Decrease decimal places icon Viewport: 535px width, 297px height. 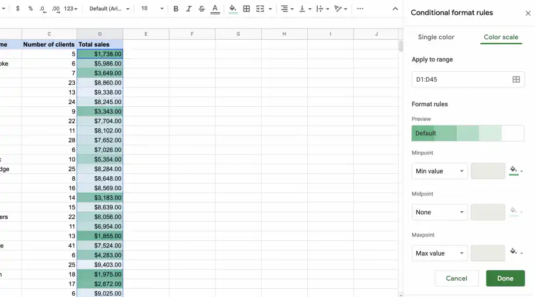[x=43, y=9]
